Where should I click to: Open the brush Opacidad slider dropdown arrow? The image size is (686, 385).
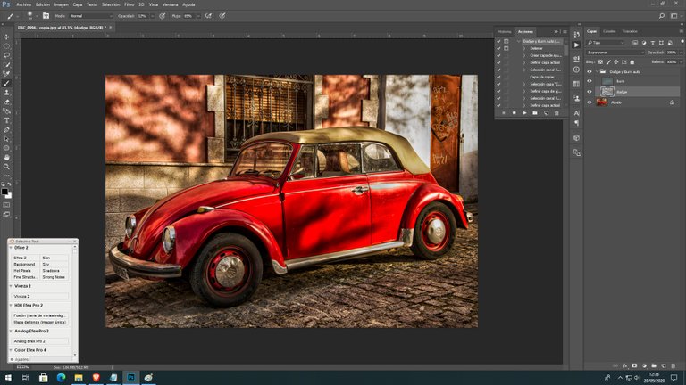152,16
